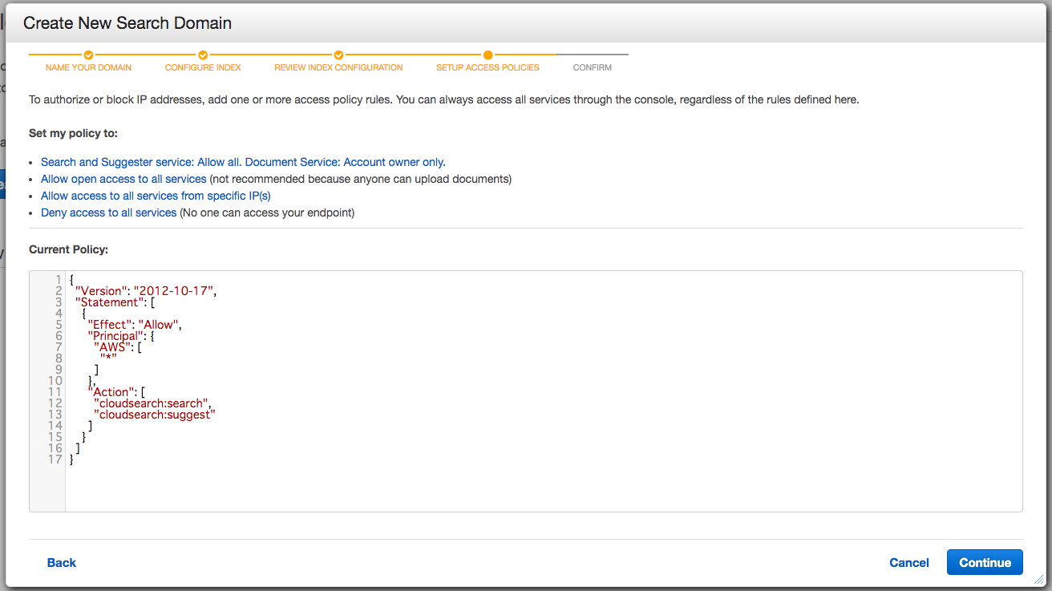Viewport: 1052px width, 591px height.
Task: Go to the Name Your Domain step label
Action: point(88,68)
